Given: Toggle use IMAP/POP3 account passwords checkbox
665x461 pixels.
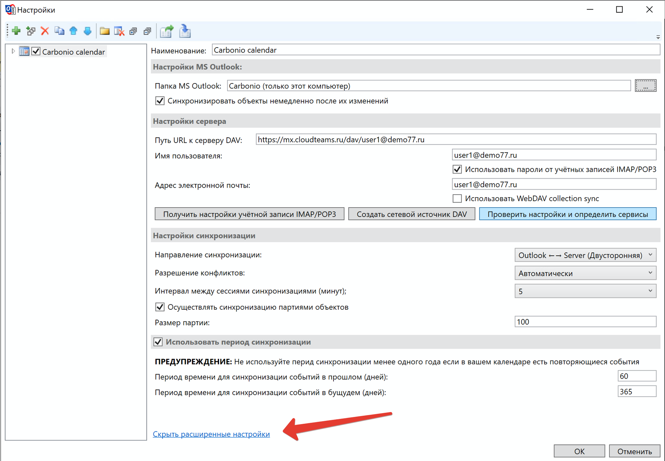Looking at the screenshot, I should (457, 169).
